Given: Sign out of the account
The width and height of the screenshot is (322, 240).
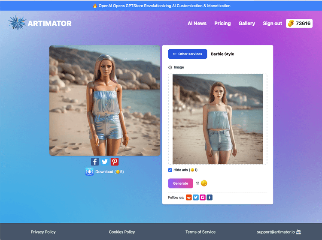Looking at the screenshot, I should click(x=272, y=24).
